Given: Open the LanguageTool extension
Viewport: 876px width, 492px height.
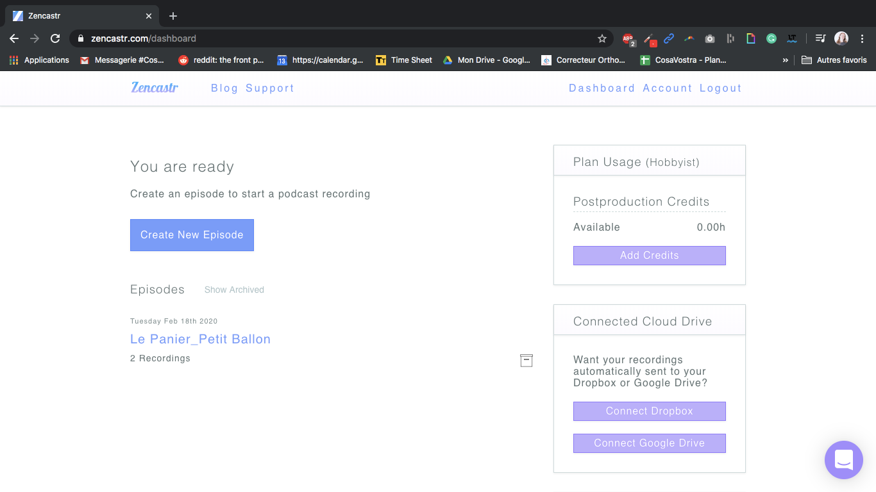Looking at the screenshot, I should (792, 38).
